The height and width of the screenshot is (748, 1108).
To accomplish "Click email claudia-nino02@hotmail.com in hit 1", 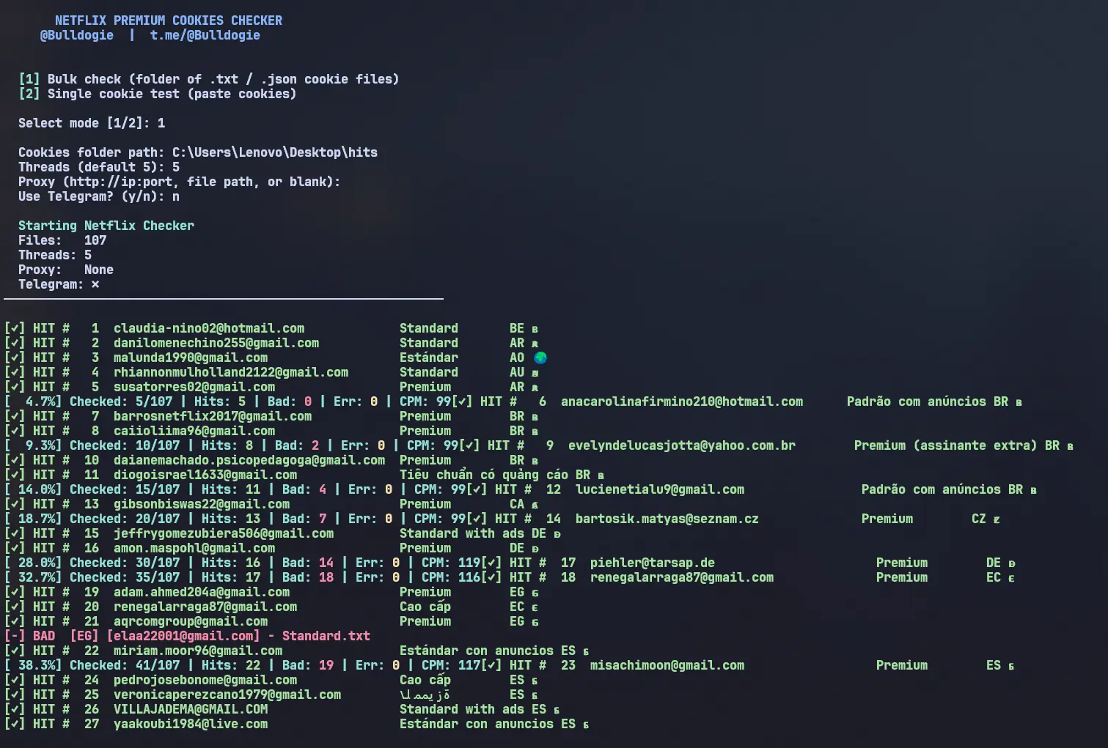I will [209, 328].
